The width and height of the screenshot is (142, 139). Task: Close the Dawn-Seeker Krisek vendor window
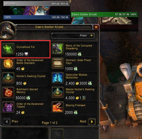96,27
